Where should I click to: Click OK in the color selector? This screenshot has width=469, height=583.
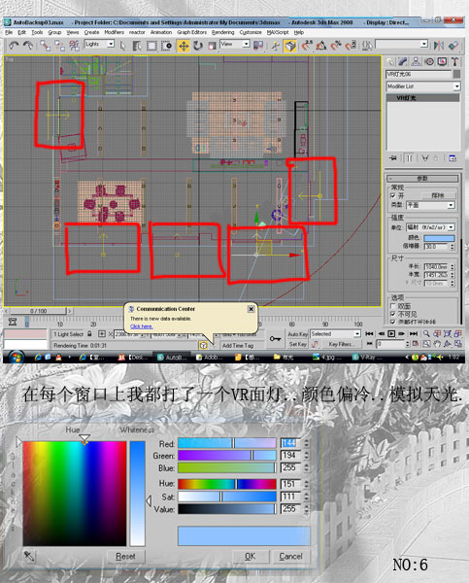pyautogui.click(x=251, y=556)
